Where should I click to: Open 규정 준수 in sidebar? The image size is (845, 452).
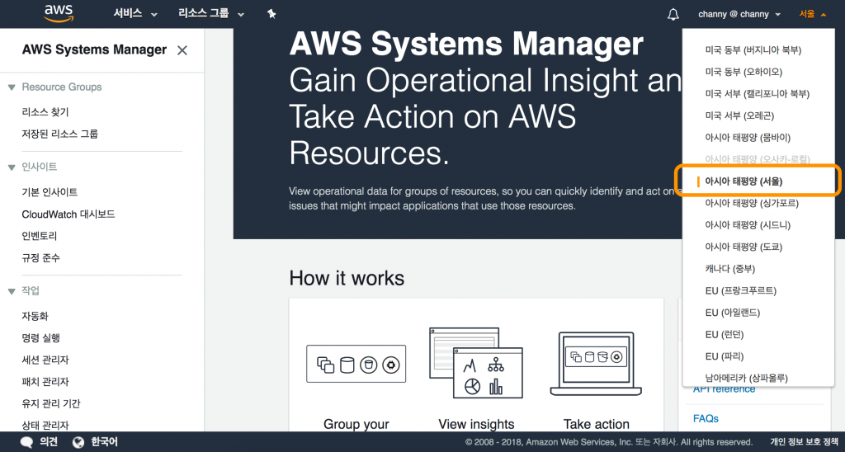(x=41, y=257)
